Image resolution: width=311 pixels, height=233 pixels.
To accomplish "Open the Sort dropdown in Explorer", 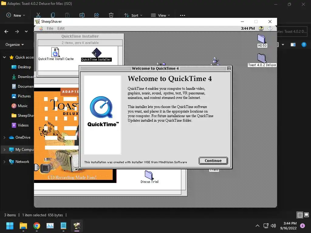I will point(133,15).
